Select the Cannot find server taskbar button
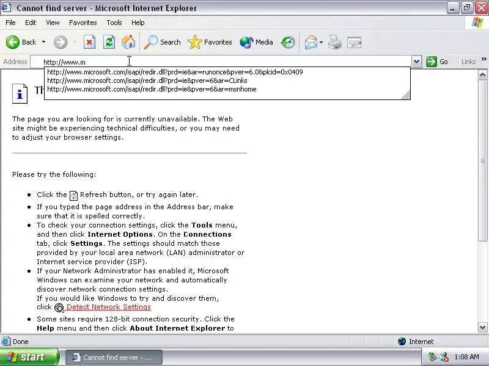The width and height of the screenshot is (489, 366). [114, 357]
